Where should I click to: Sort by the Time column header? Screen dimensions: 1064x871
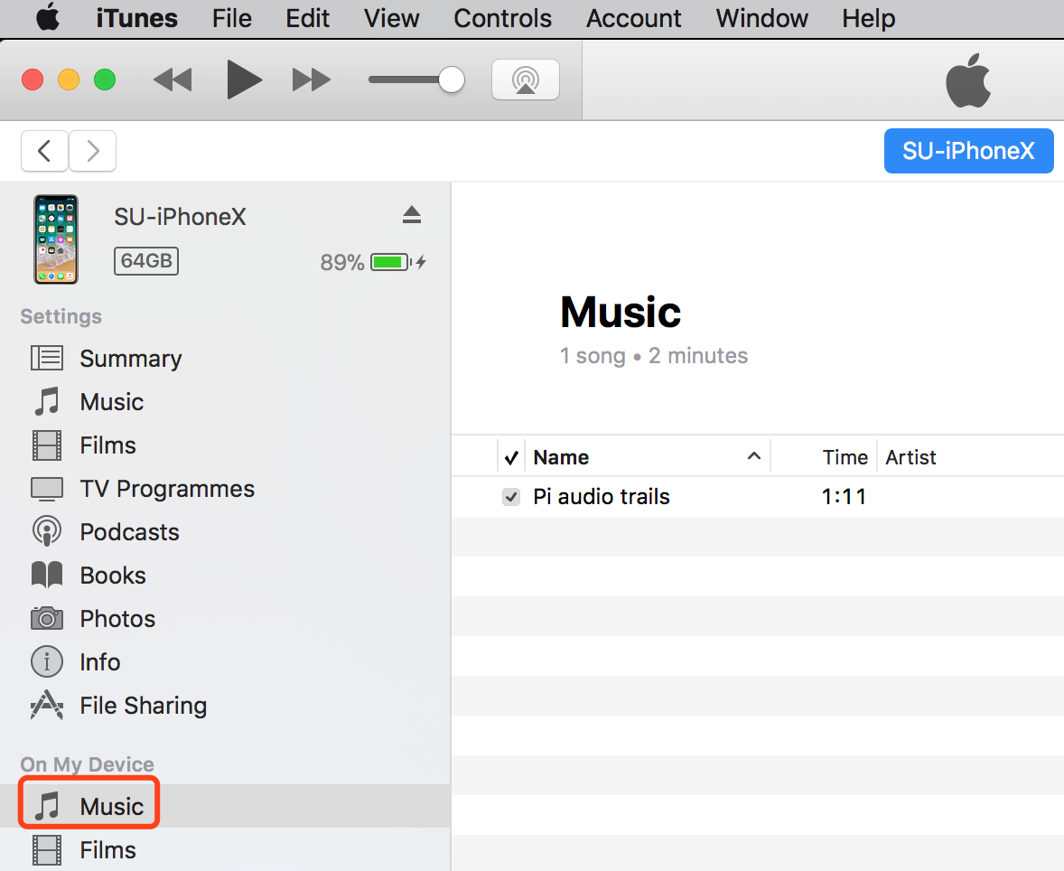pyautogui.click(x=845, y=457)
